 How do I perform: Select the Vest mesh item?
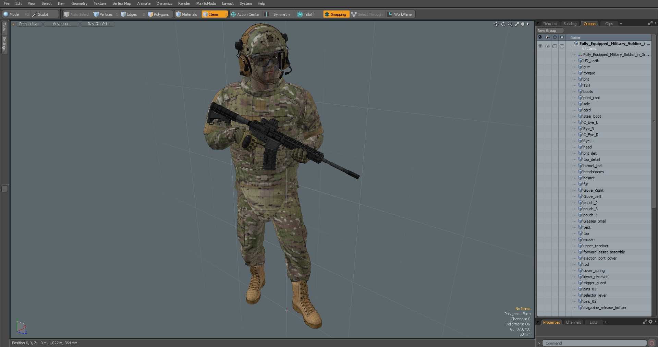click(587, 227)
